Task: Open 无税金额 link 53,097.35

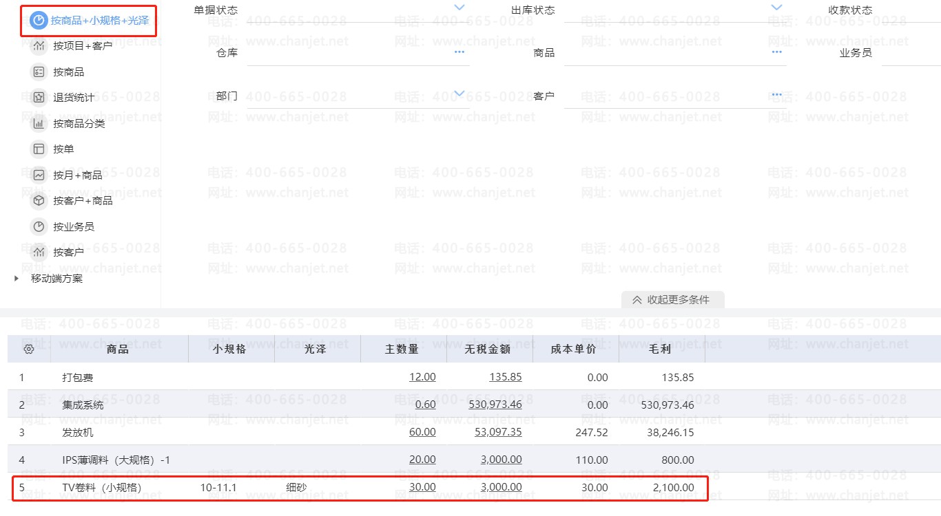Action: (498, 432)
